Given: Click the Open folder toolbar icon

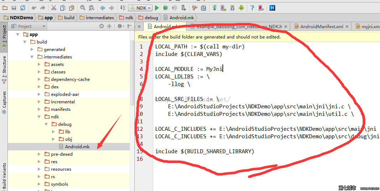Looking at the screenshot, I should pyautogui.click(x=5, y=8).
